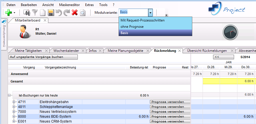Open the Modulvariante combo box arrow
Screen dimensions: 256x124
(150, 13)
